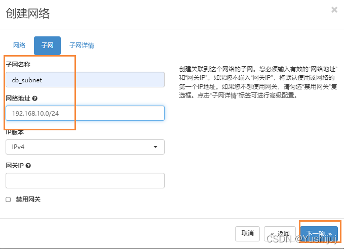The width and height of the screenshot is (344, 249).
Task: Enable the 禁用网关 checkbox
Action: point(8,200)
